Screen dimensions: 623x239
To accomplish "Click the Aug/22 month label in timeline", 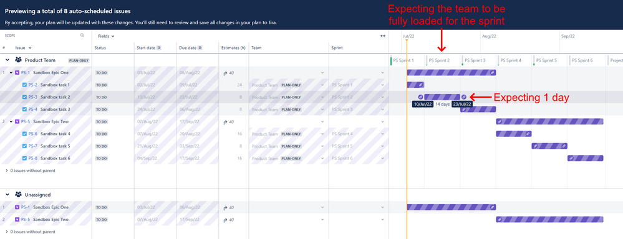I will click(489, 36).
